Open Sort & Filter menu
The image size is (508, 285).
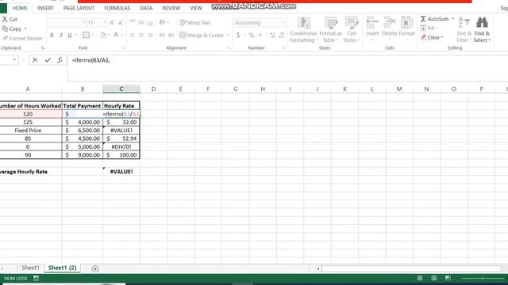tap(464, 30)
